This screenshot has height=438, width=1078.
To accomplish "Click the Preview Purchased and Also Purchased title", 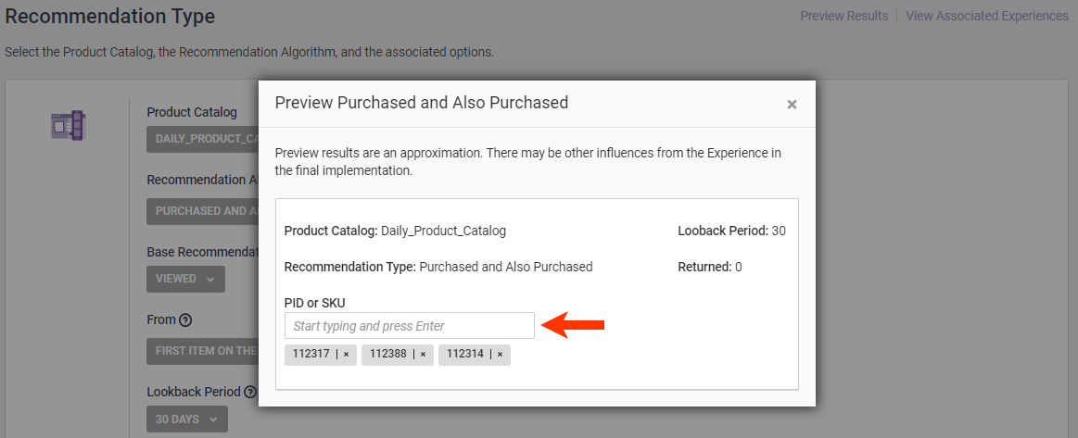I will pos(421,103).
